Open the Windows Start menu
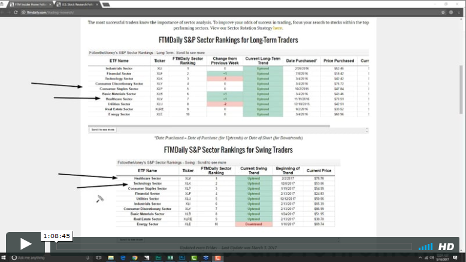The height and width of the screenshot is (262, 466). (x=4, y=258)
